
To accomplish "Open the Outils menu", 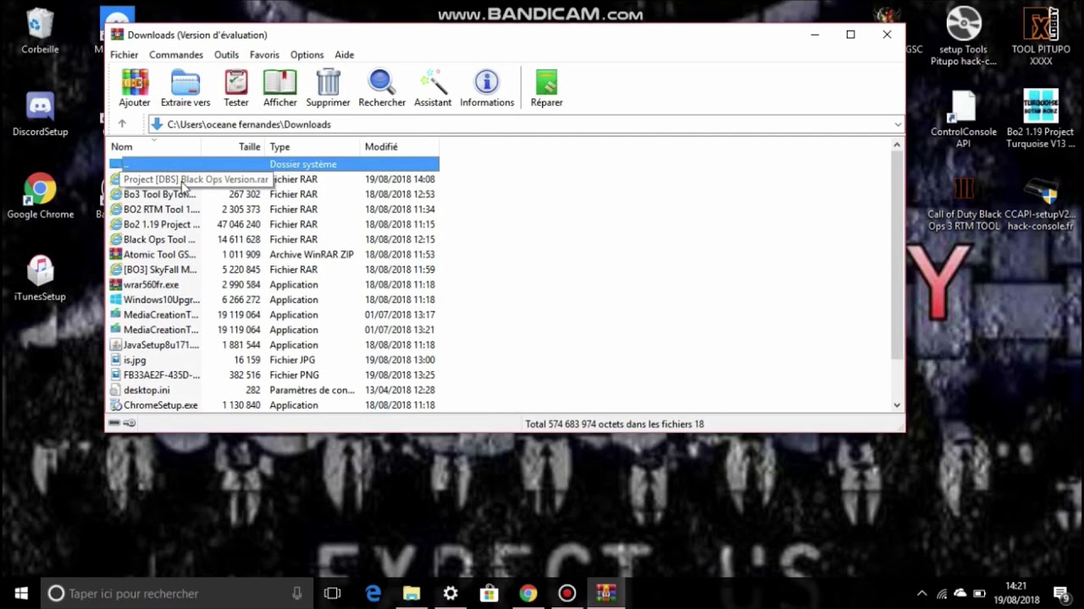I will [226, 54].
